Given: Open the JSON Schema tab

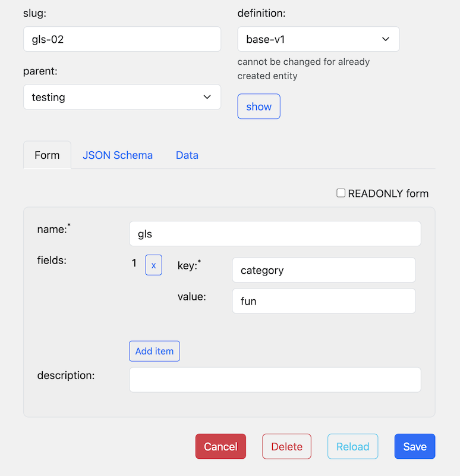Looking at the screenshot, I should tap(118, 155).
